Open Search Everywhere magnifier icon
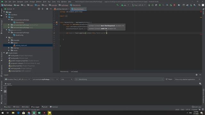This screenshot has height=115, width=205. pos(199,5)
